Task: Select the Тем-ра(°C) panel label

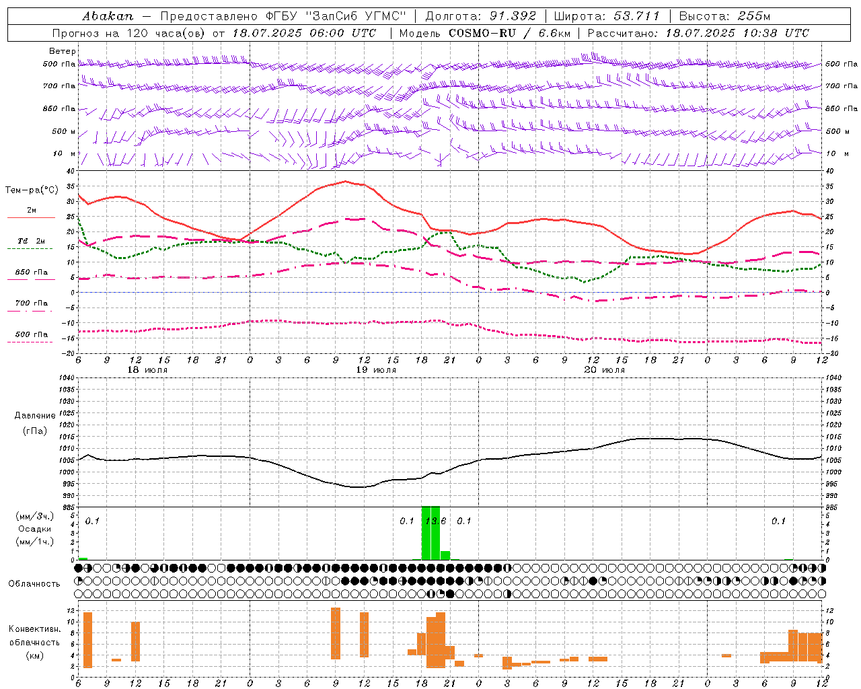Action: click(32, 190)
